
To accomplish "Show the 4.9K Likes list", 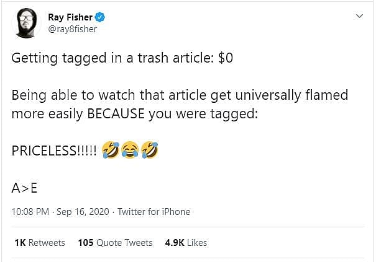I will tap(186, 243).
